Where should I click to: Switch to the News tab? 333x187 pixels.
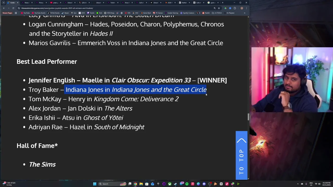[27, 3]
